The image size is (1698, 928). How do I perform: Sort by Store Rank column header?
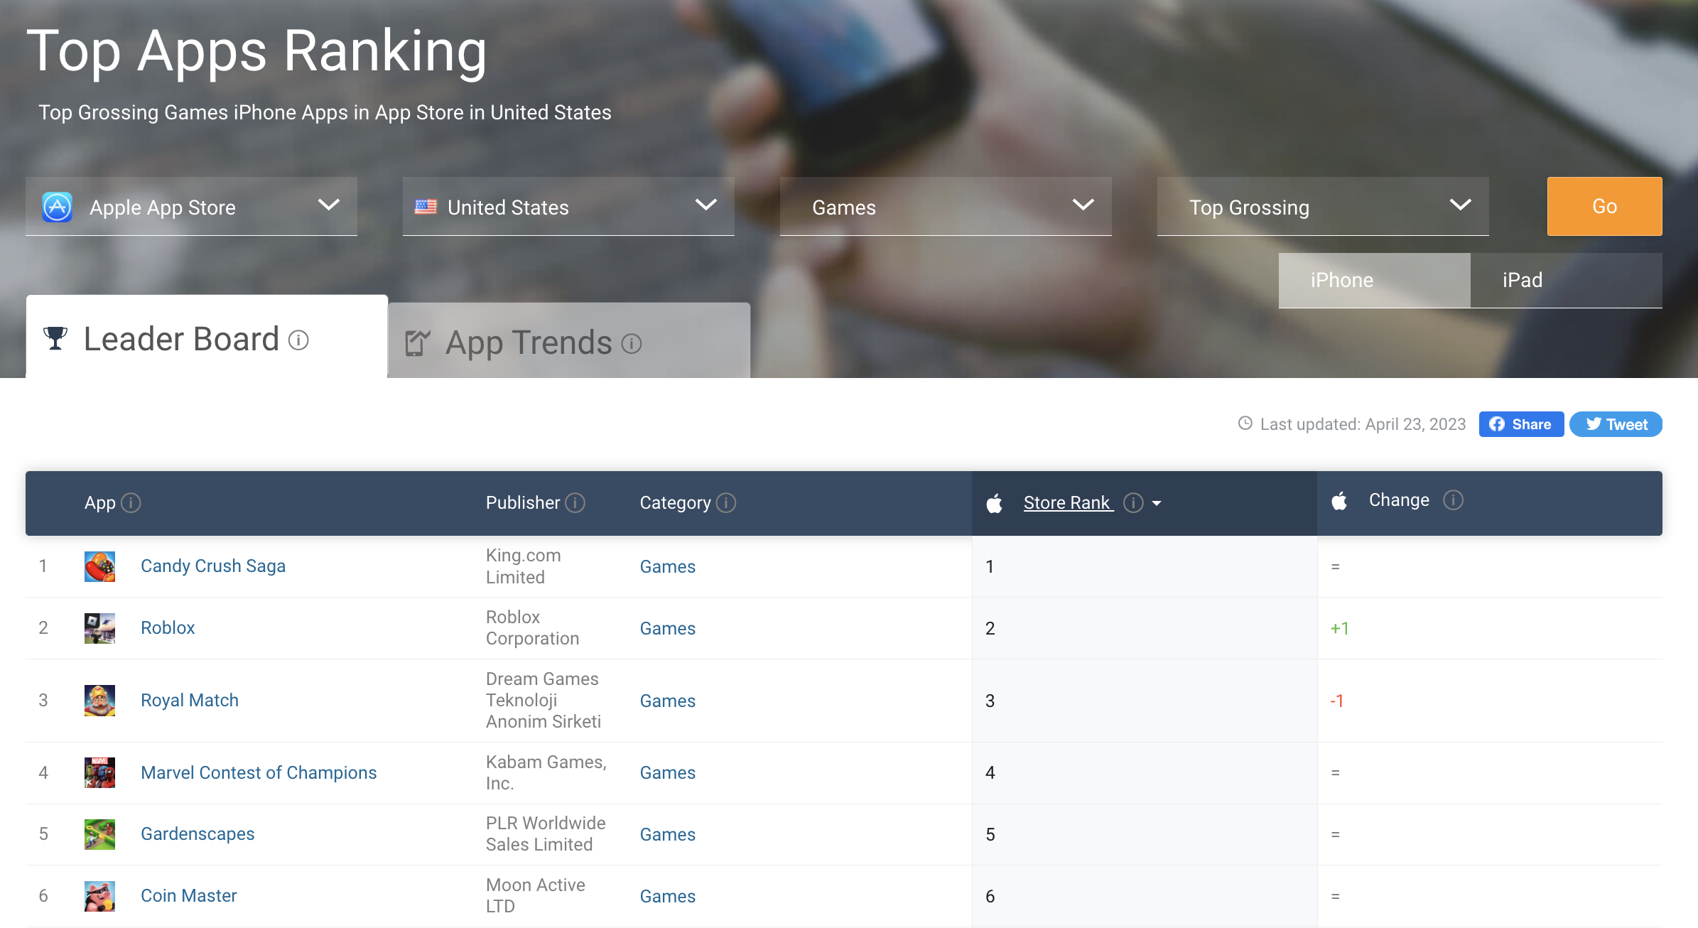pyautogui.click(x=1068, y=503)
